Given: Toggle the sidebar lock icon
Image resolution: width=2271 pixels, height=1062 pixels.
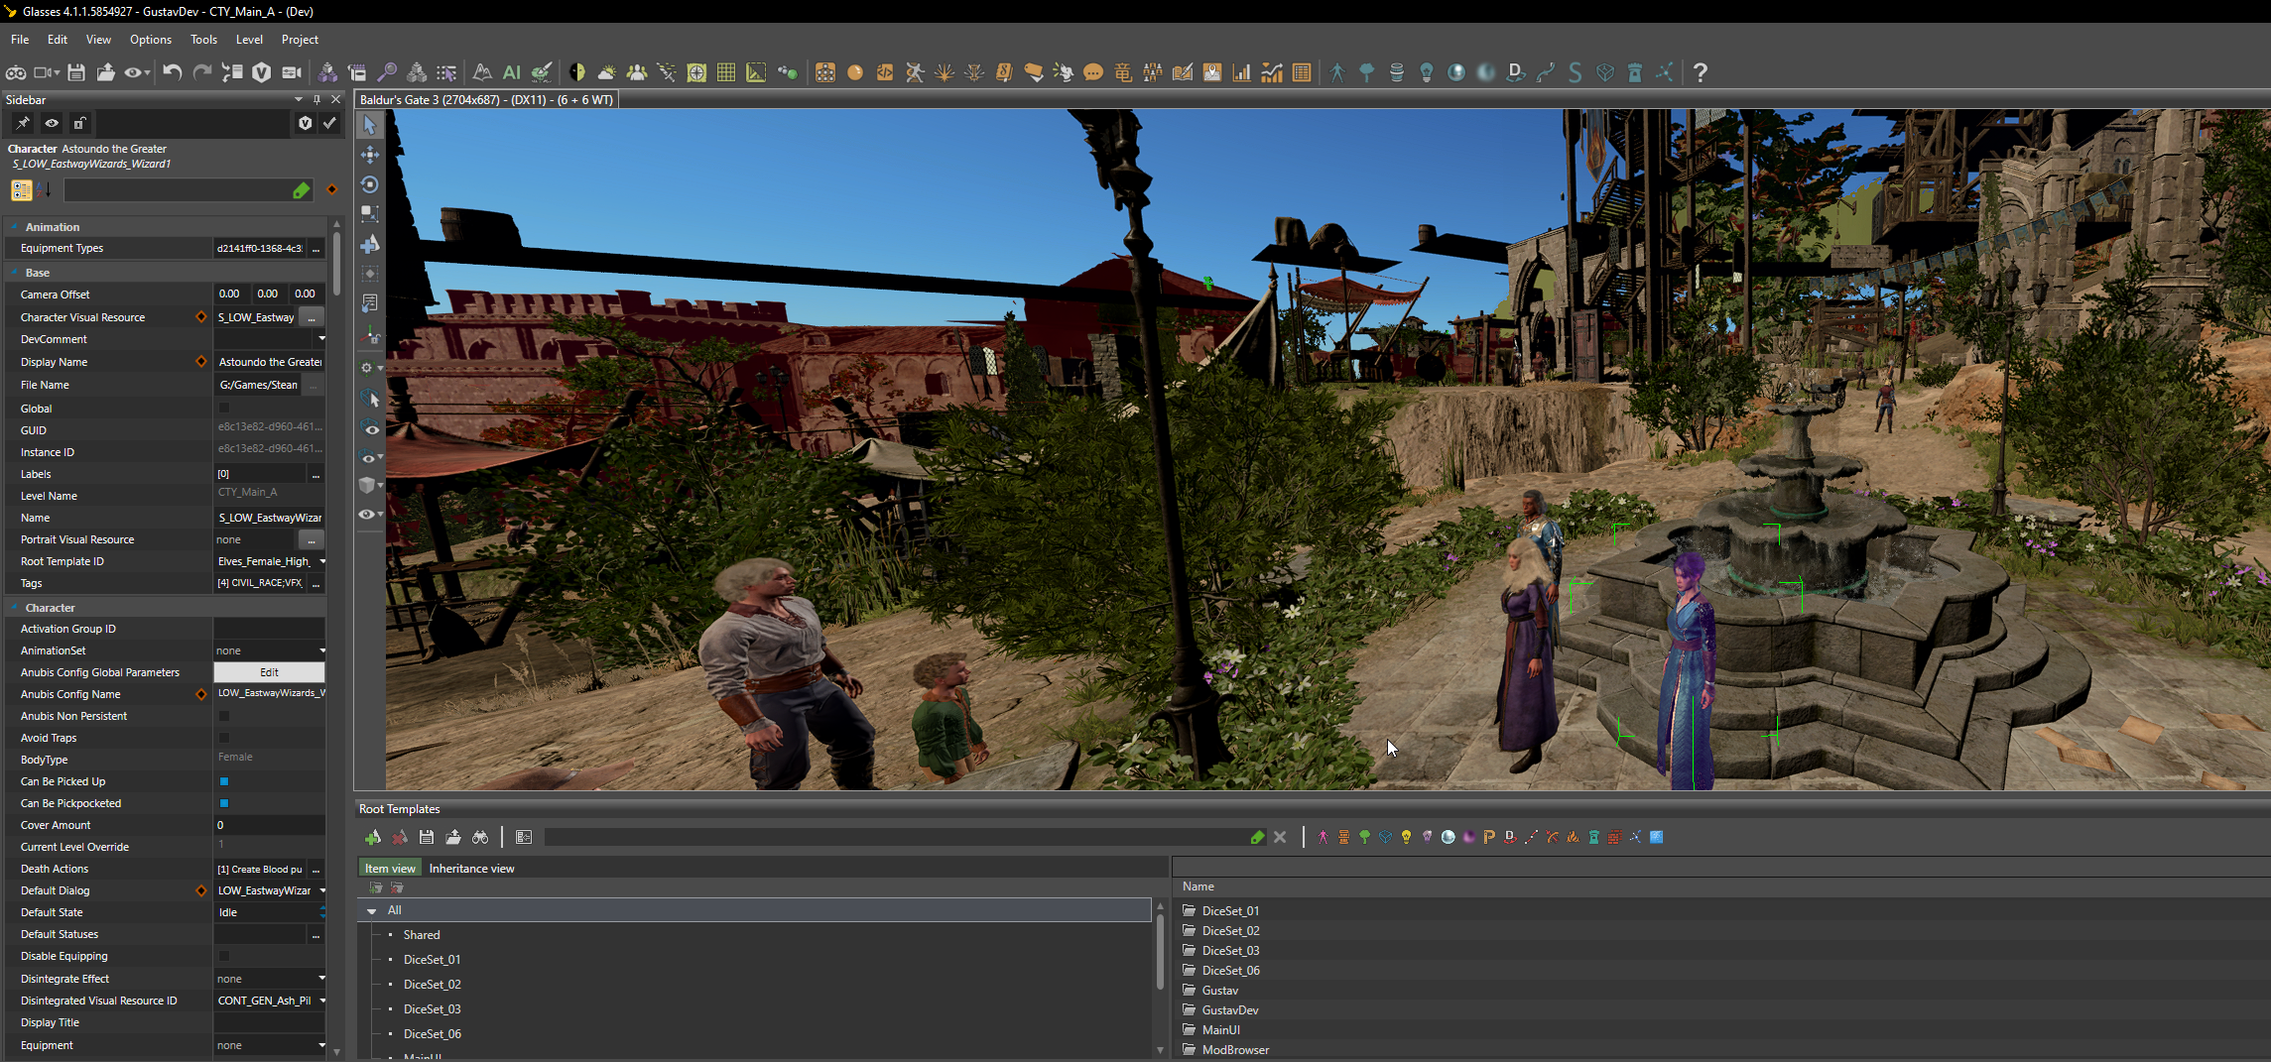Looking at the screenshot, I should click(80, 123).
